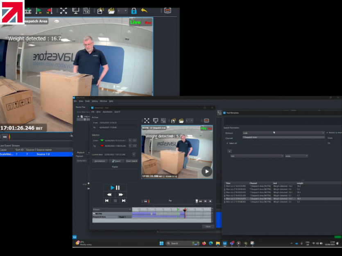Click the stop square between skip buttons
The height and width of the screenshot is (256, 342).
pyautogui.click(x=115, y=200)
